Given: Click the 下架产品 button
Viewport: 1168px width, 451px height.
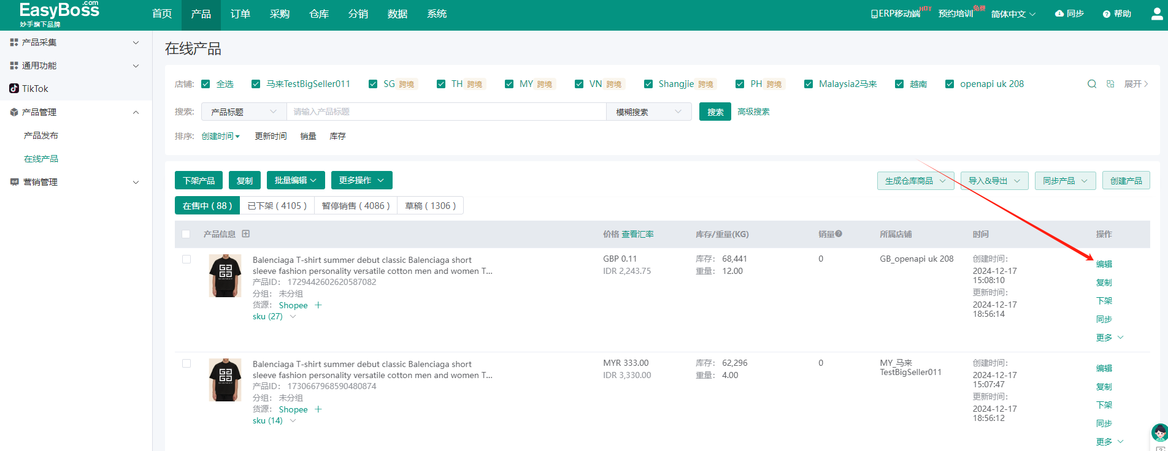Looking at the screenshot, I should 199,180.
